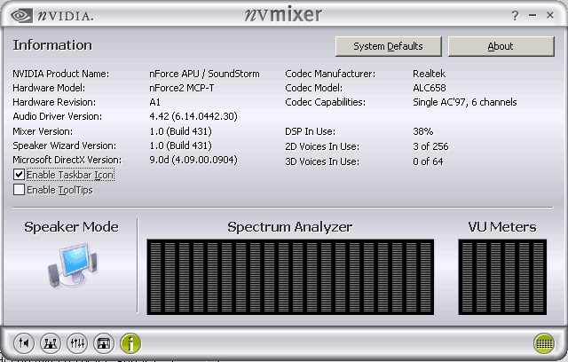Open the About dialog button
568x362 pixels.
(x=501, y=46)
